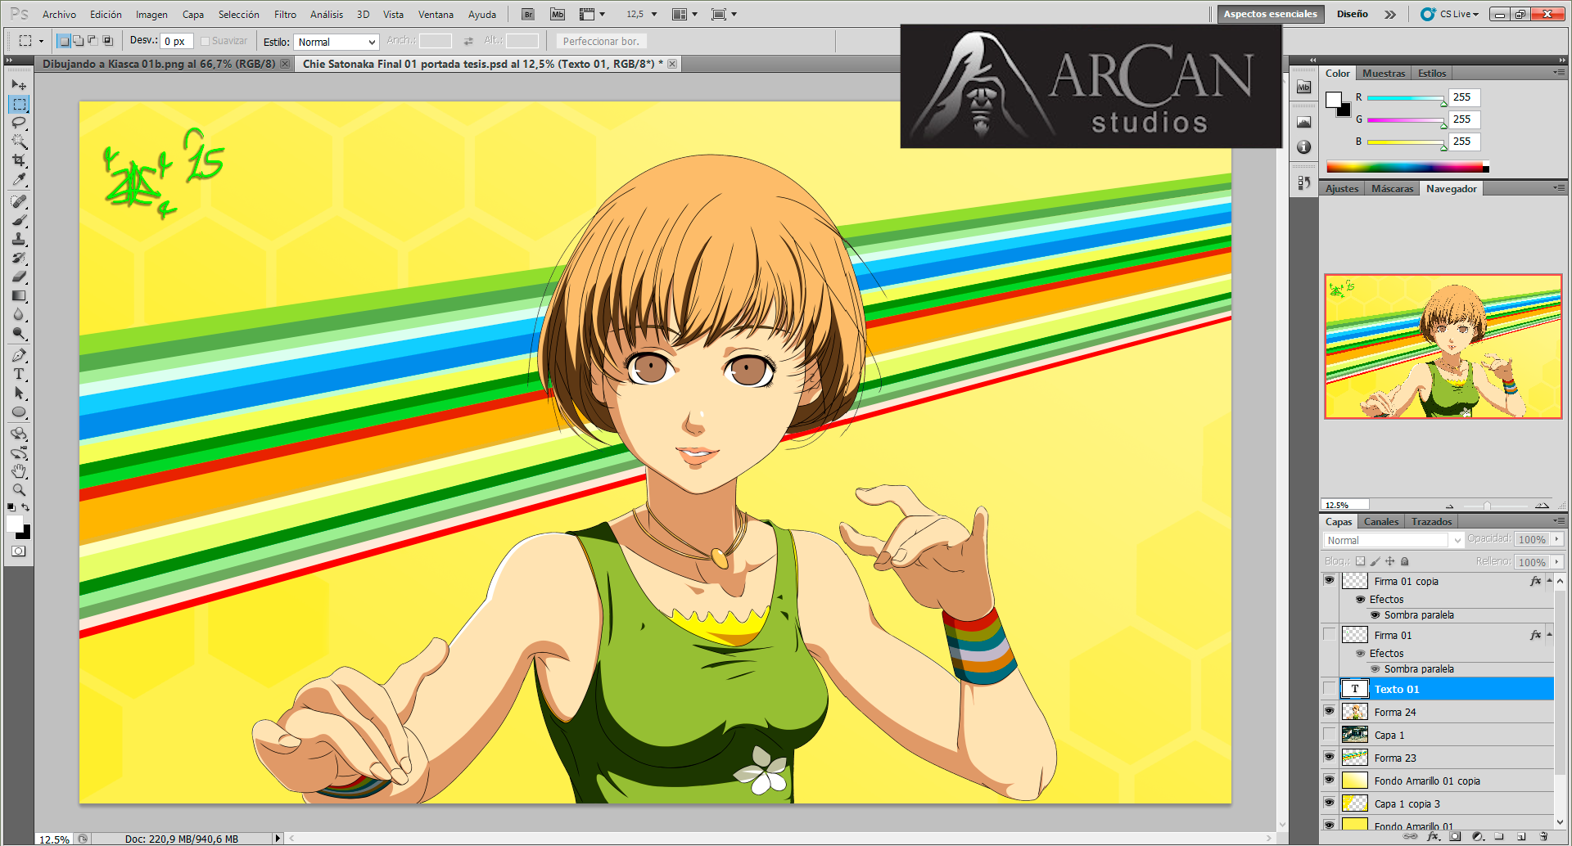This screenshot has height=846, width=1572.
Task: Select the Horizontal Type tool
Action: pyautogui.click(x=18, y=373)
